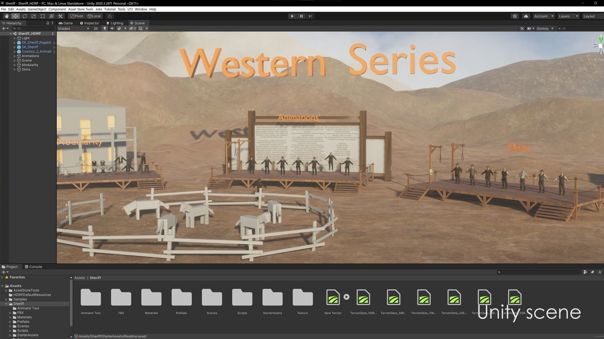Switch to the Lighting tab
The height and width of the screenshot is (339, 604).
pos(115,23)
